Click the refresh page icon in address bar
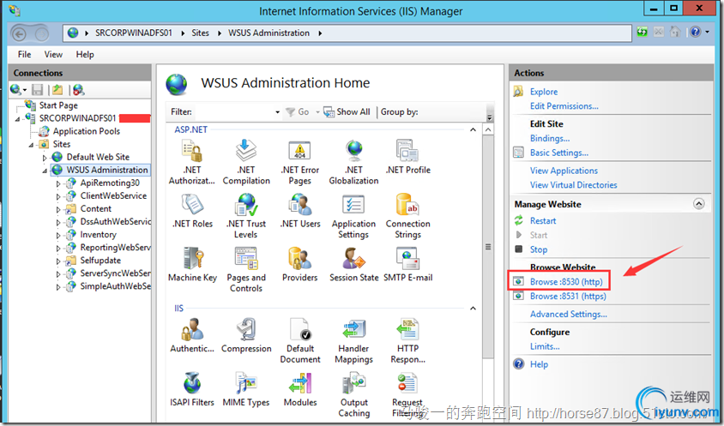724x426 pixels. (x=642, y=33)
